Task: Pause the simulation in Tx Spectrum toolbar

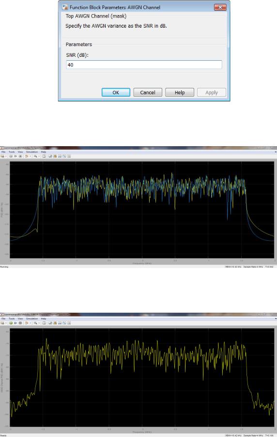Action: click(11, 156)
